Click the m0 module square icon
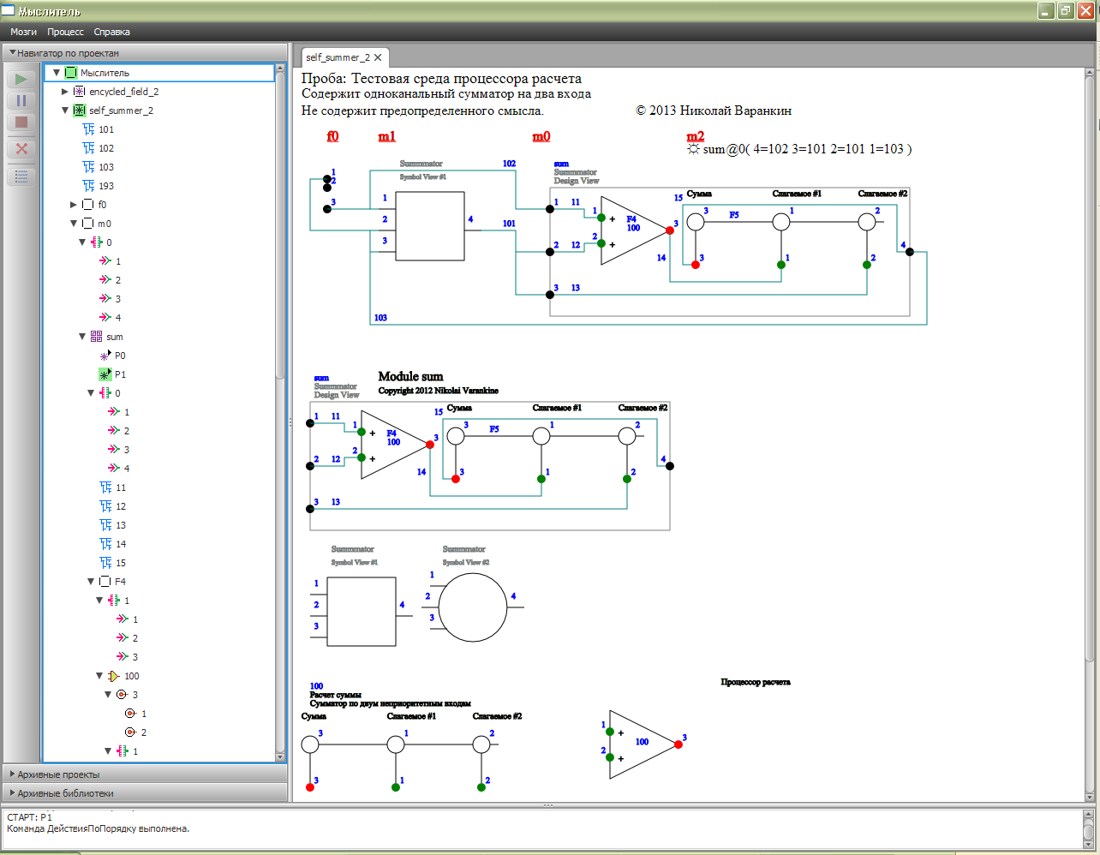1100x855 pixels. (x=87, y=224)
